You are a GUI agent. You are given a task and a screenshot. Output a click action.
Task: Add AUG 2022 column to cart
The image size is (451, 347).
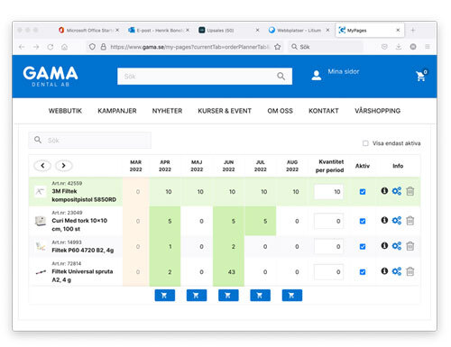[292, 296]
